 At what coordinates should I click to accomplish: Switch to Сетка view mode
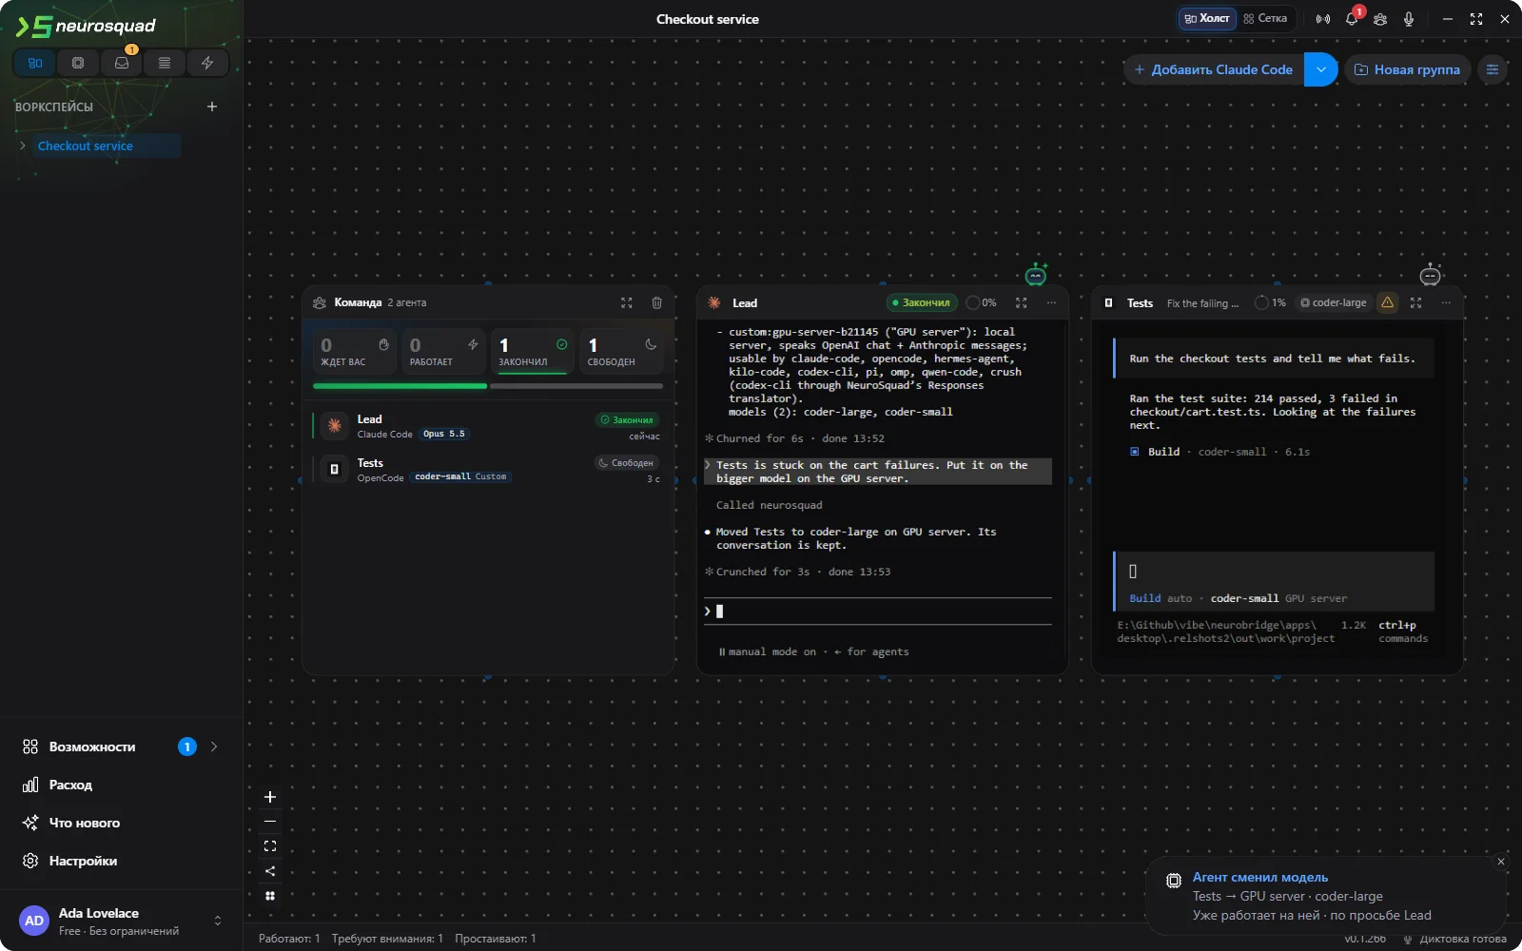[1265, 18]
